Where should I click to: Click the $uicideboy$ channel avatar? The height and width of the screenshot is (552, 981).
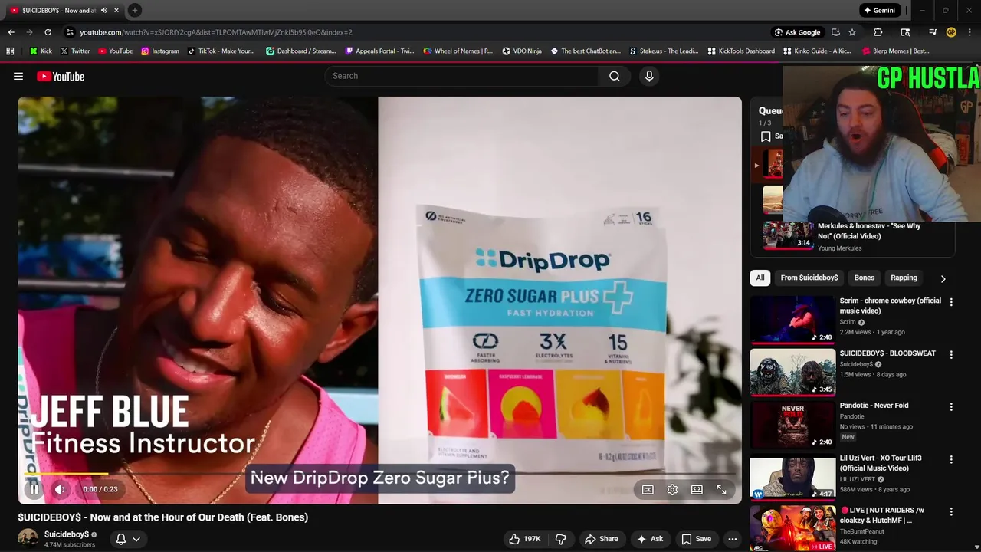[28, 538]
